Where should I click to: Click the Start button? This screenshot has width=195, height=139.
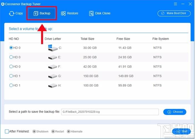[181, 132]
